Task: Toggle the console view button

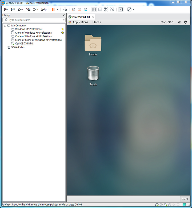Action: [x=121, y=9]
